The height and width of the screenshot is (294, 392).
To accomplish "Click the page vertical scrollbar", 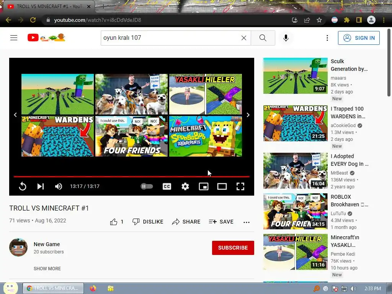I will 389,62.
